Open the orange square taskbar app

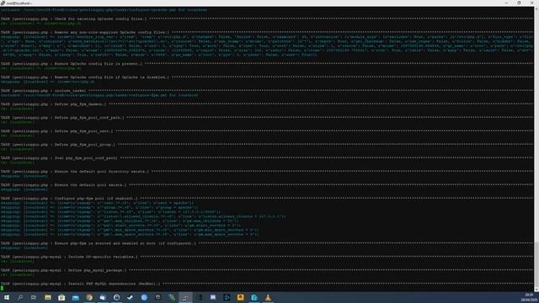pyautogui.click(x=240, y=297)
